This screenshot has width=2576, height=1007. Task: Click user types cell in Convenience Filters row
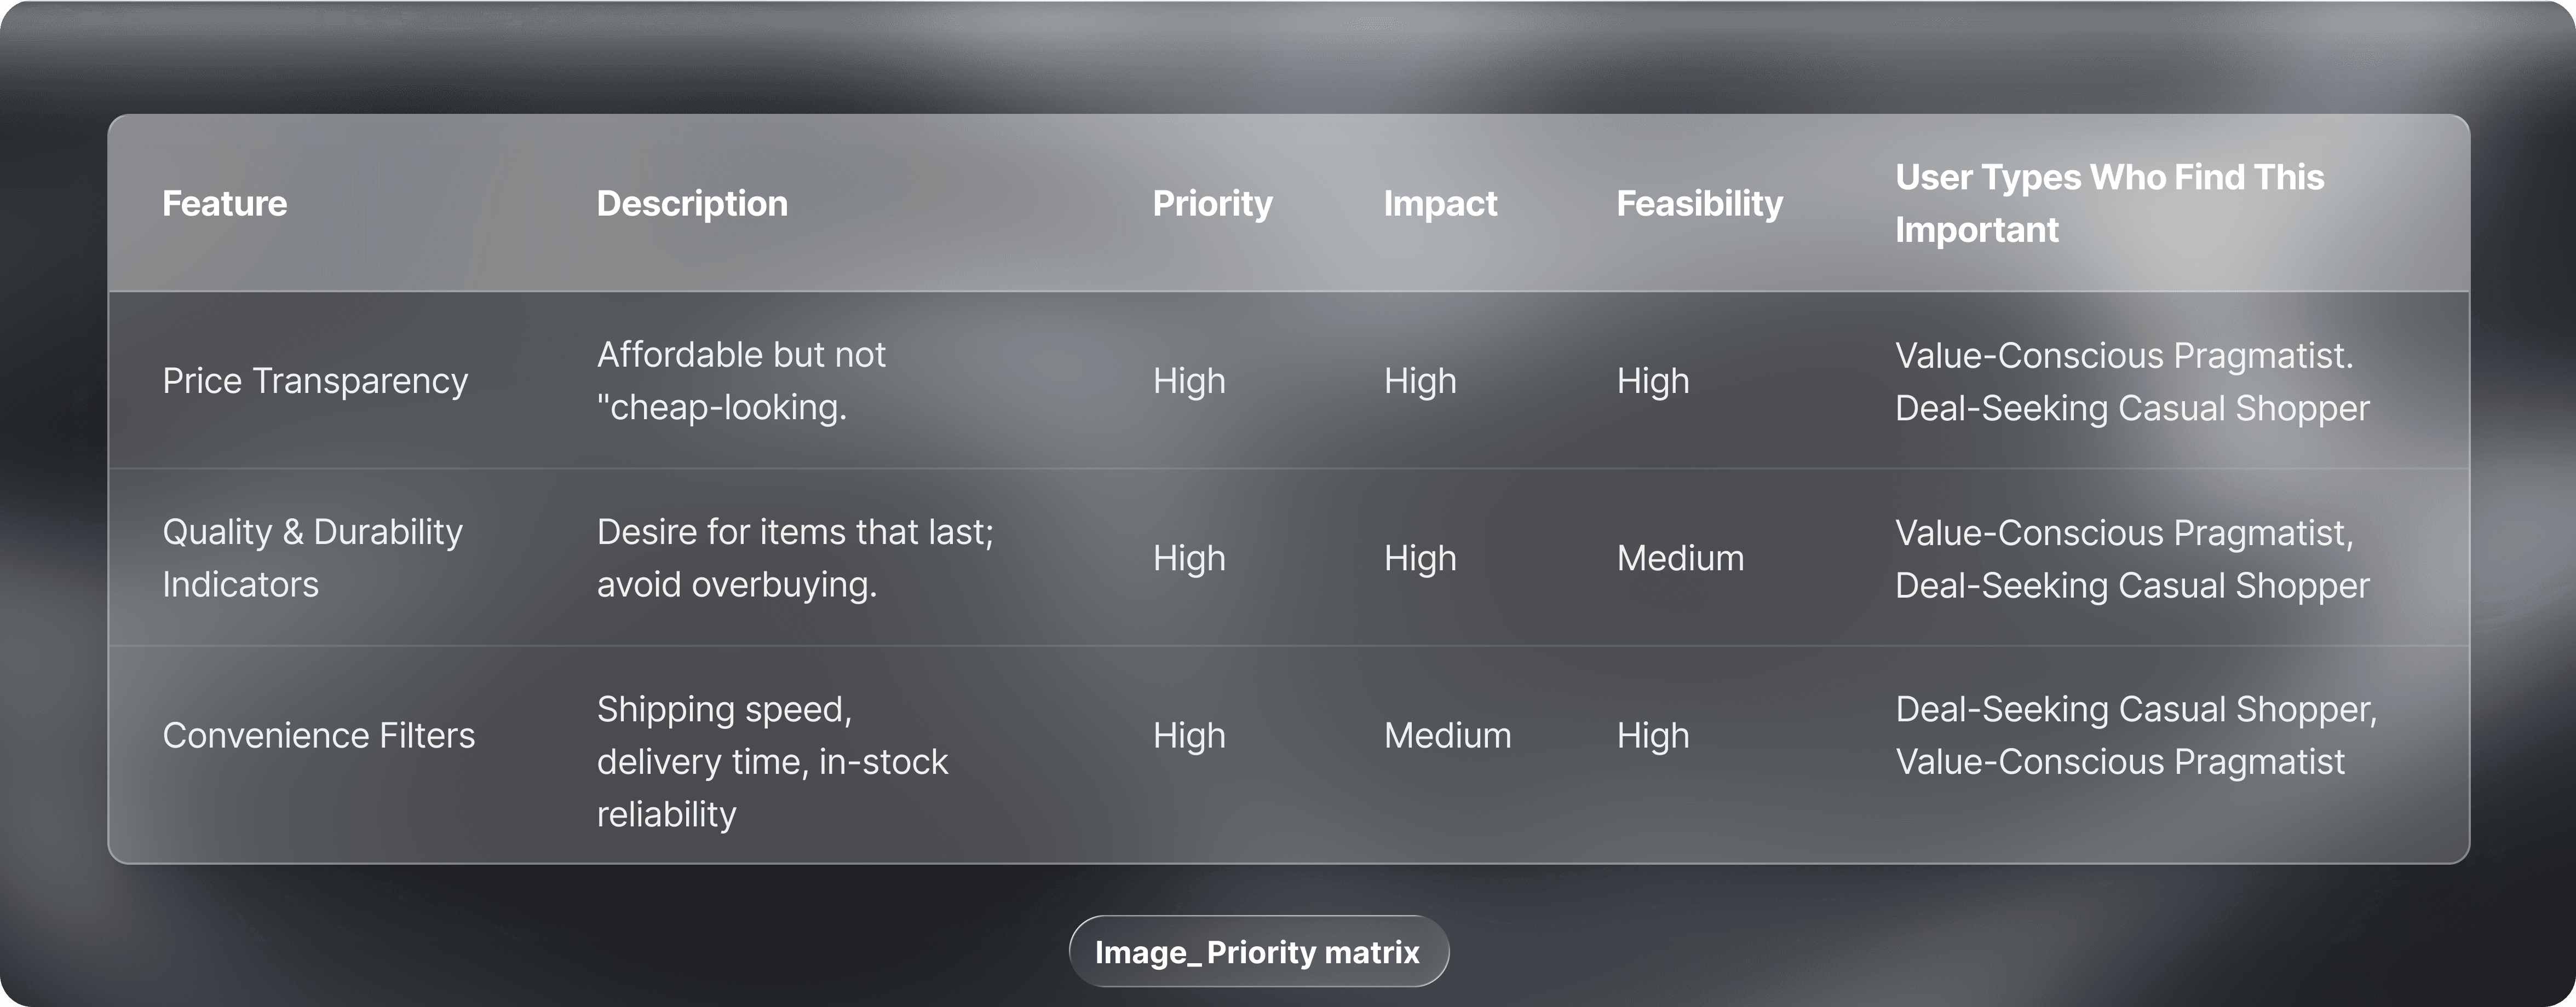pyautogui.click(x=2135, y=735)
